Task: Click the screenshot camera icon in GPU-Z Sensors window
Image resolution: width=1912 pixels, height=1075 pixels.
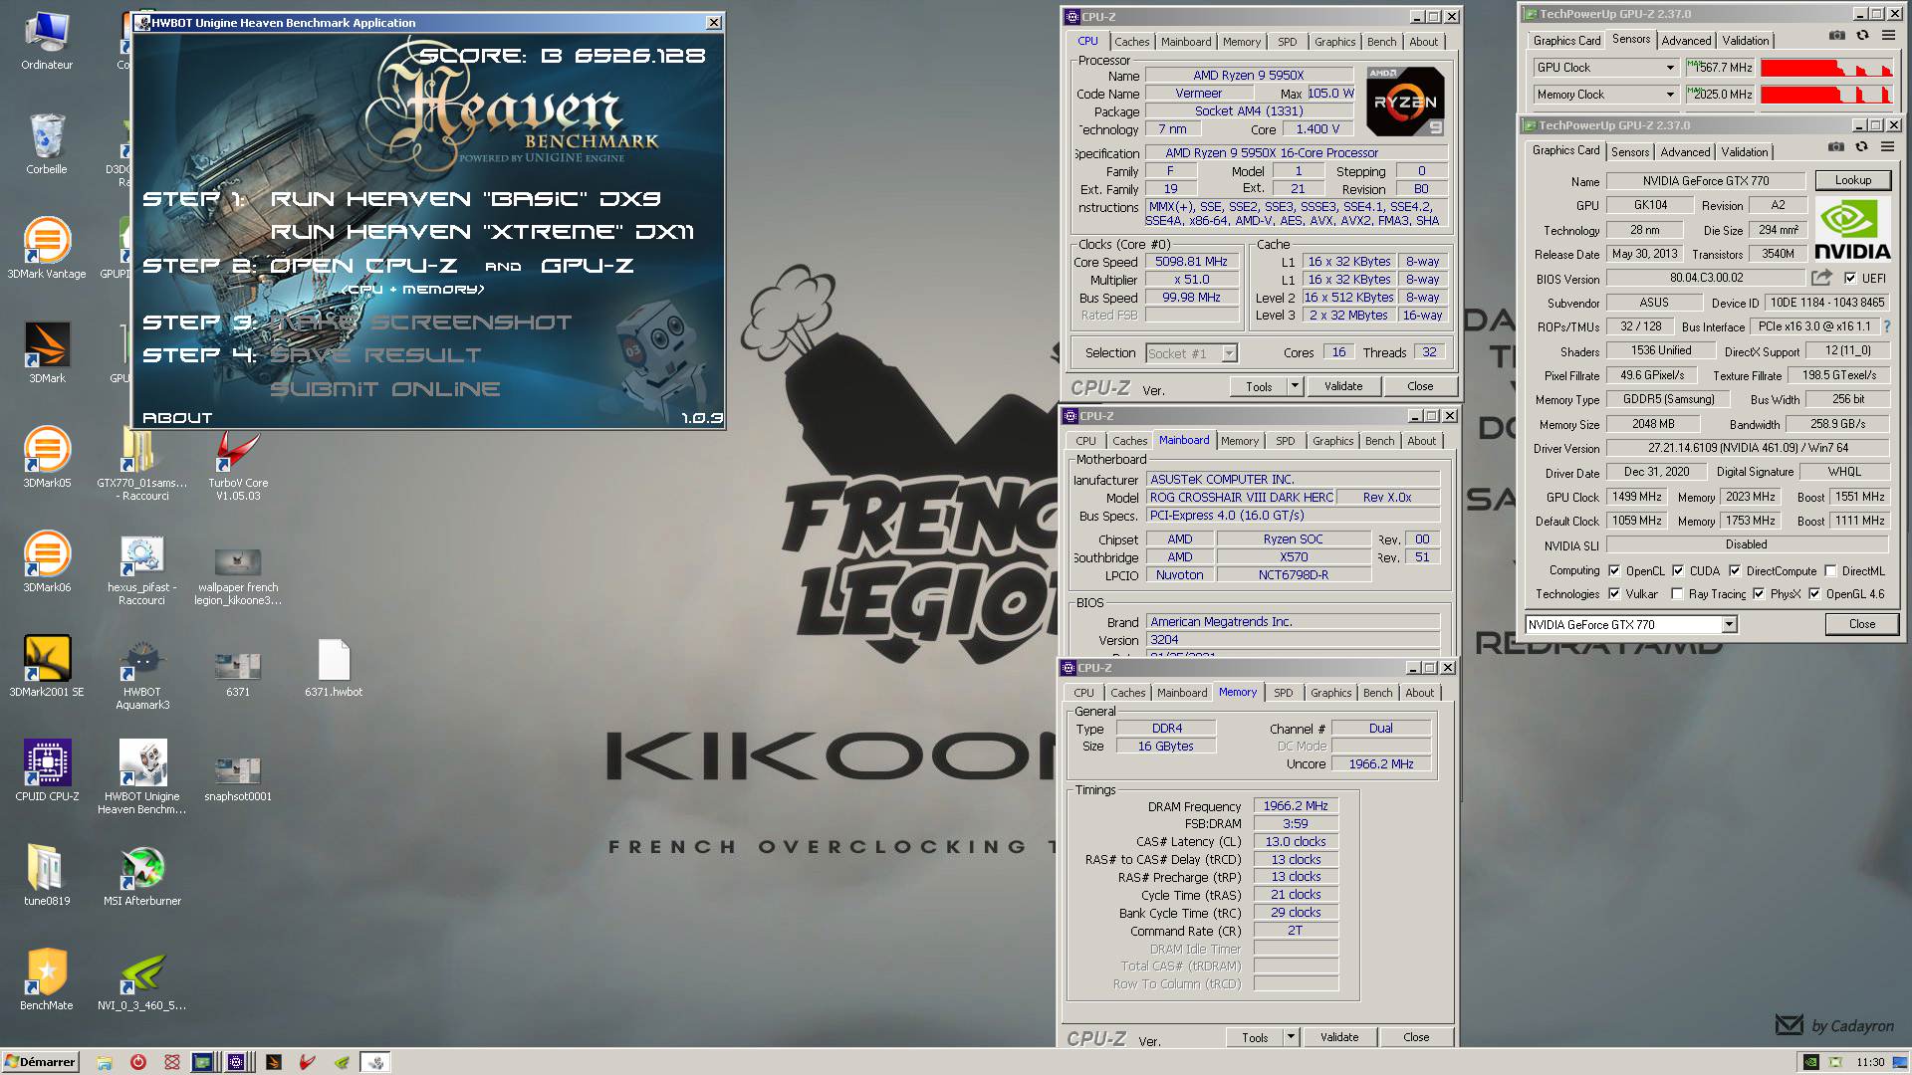Action: coord(1836,36)
